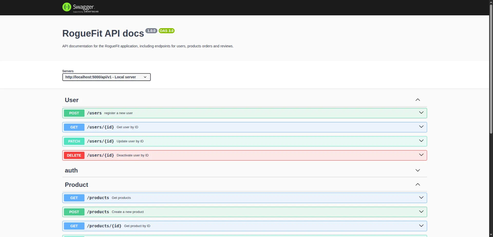Image resolution: width=493 pixels, height=237 pixels.
Task: Click the POST method badge on /users
Action: point(74,113)
